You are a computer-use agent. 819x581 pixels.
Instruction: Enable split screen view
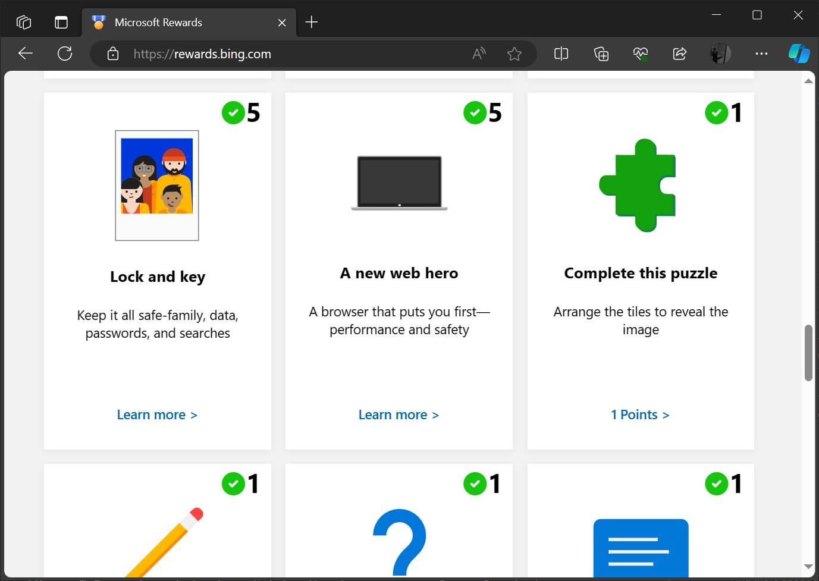point(561,53)
